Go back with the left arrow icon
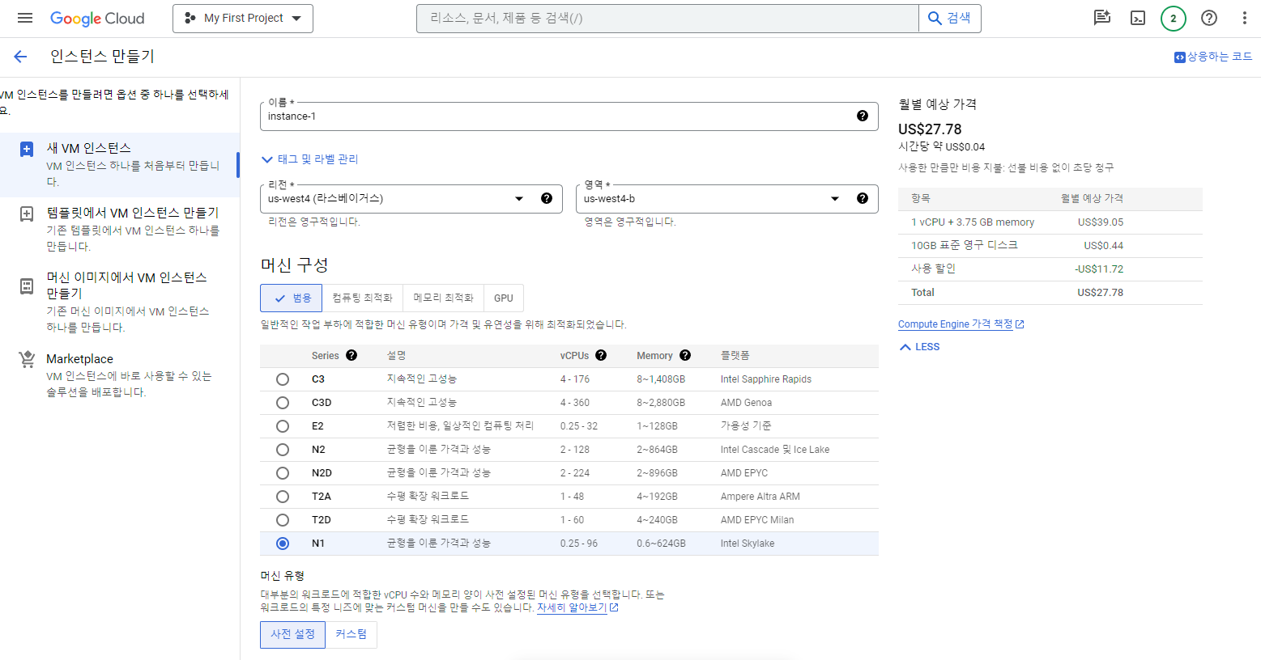The width and height of the screenshot is (1261, 660). [20, 57]
